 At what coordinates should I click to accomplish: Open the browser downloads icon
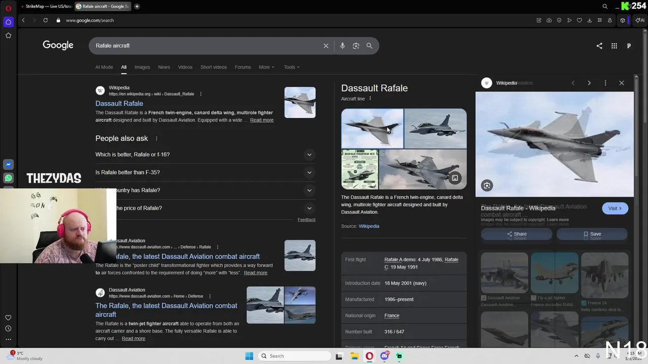(590, 20)
